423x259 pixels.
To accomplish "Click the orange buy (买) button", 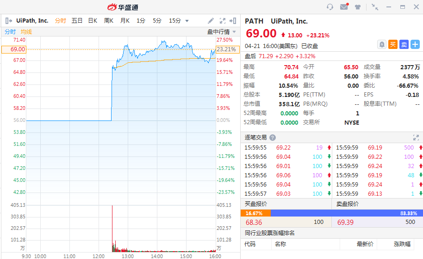I will pos(393,44).
